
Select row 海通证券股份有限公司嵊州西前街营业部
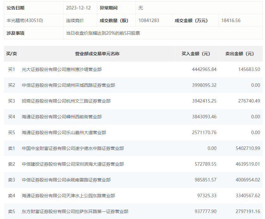point(133,117)
